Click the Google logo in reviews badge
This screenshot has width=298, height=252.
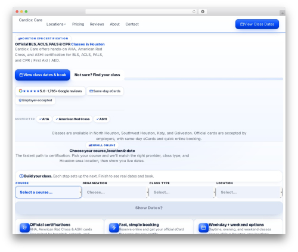point(20,91)
